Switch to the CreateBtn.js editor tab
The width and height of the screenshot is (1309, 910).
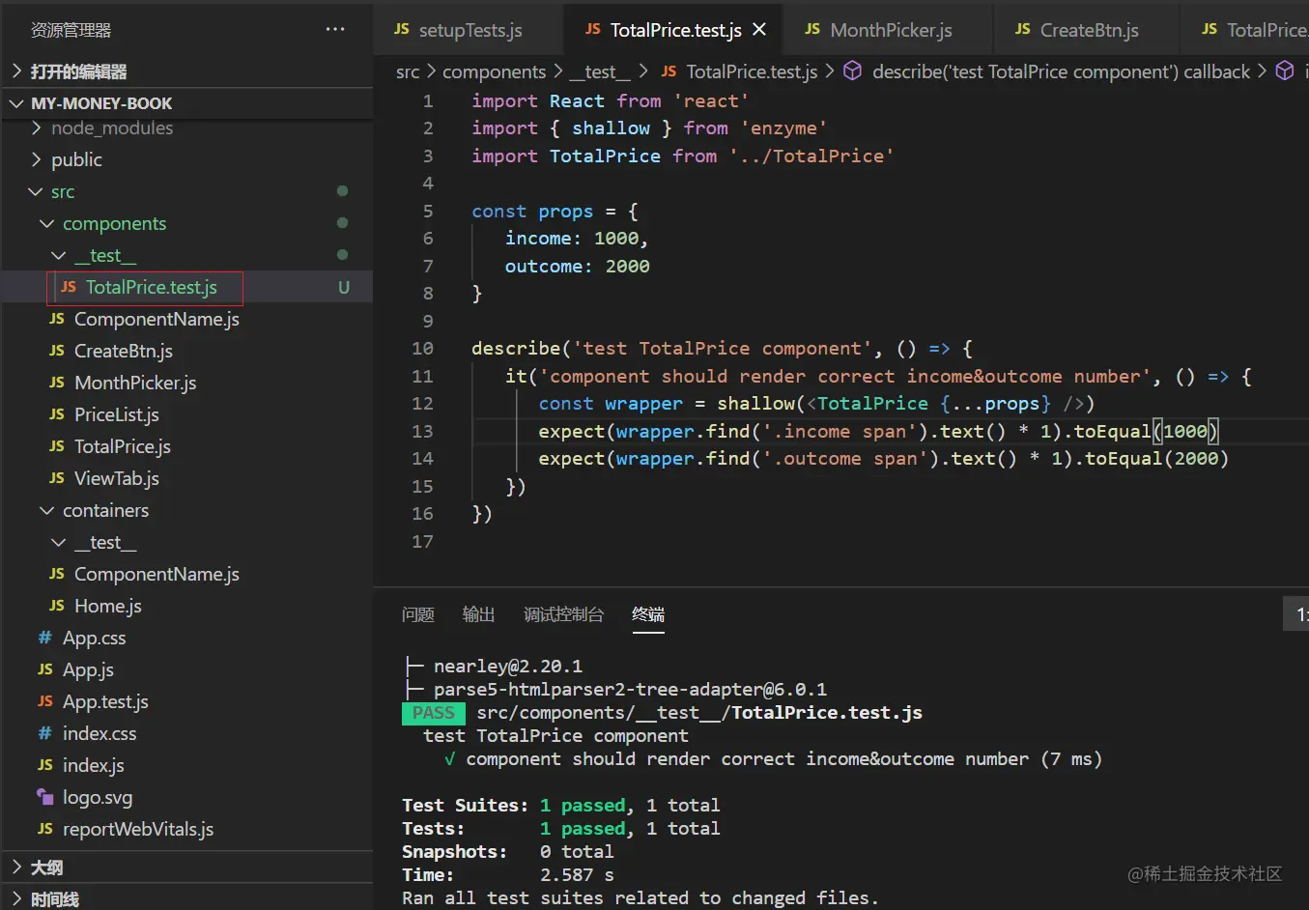tap(1088, 30)
